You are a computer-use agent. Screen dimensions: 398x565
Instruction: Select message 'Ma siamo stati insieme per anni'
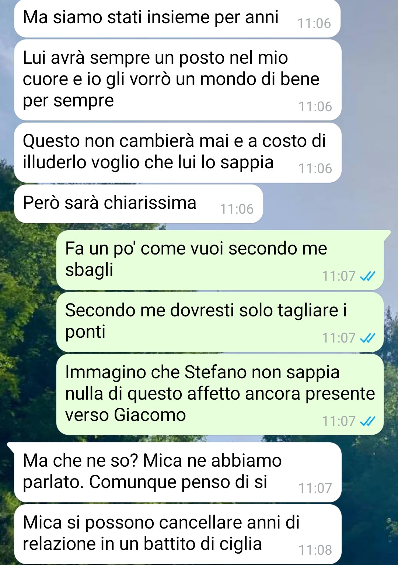pos(177,18)
